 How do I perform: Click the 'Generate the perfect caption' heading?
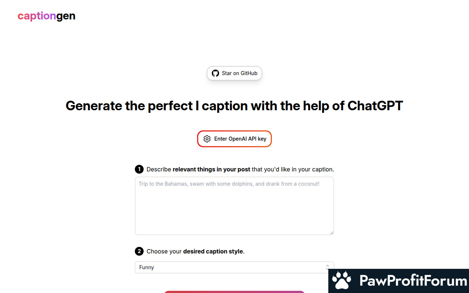(x=234, y=106)
